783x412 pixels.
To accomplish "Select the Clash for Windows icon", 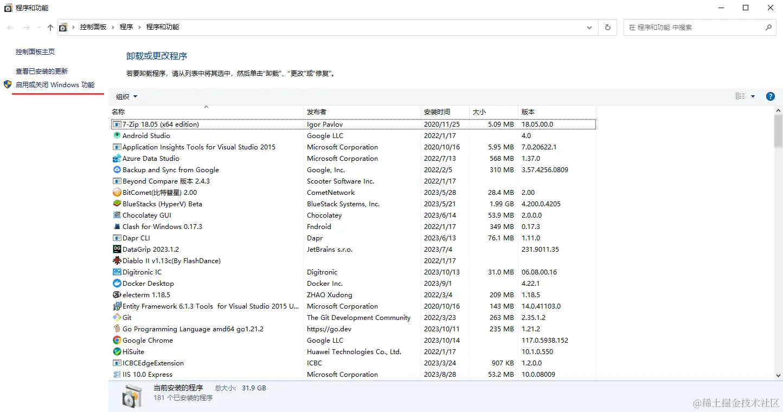I will tap(117, 227).
